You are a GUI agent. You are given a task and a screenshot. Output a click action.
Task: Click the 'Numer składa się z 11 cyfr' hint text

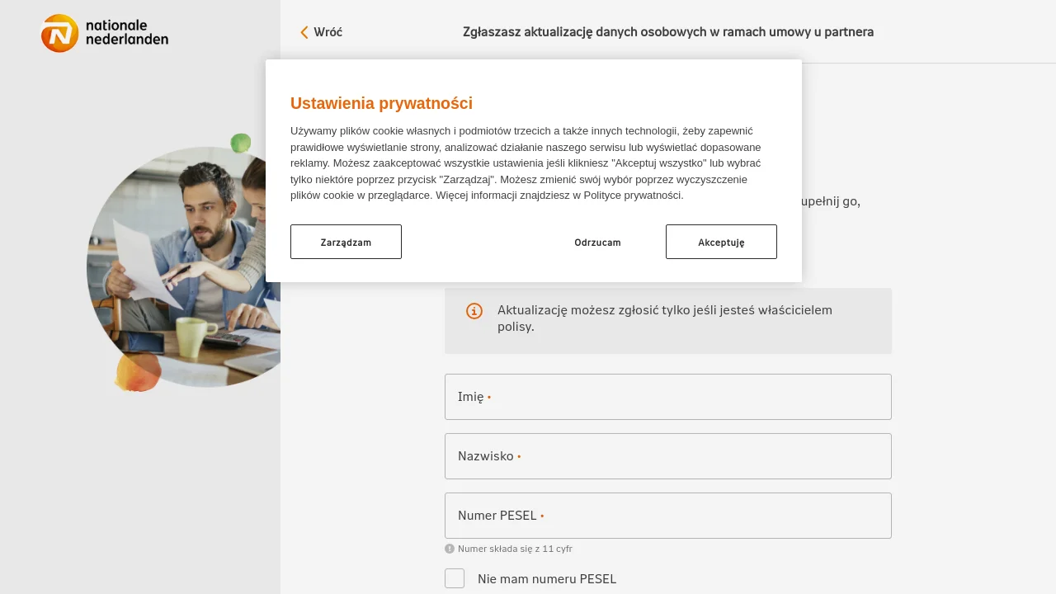[x=515, y=549]
